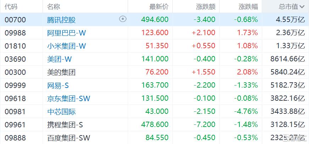The width and height of the screenshot is (309, 144).
Task: Sort by the 总市值 column arrow
Action: [302, 7]
